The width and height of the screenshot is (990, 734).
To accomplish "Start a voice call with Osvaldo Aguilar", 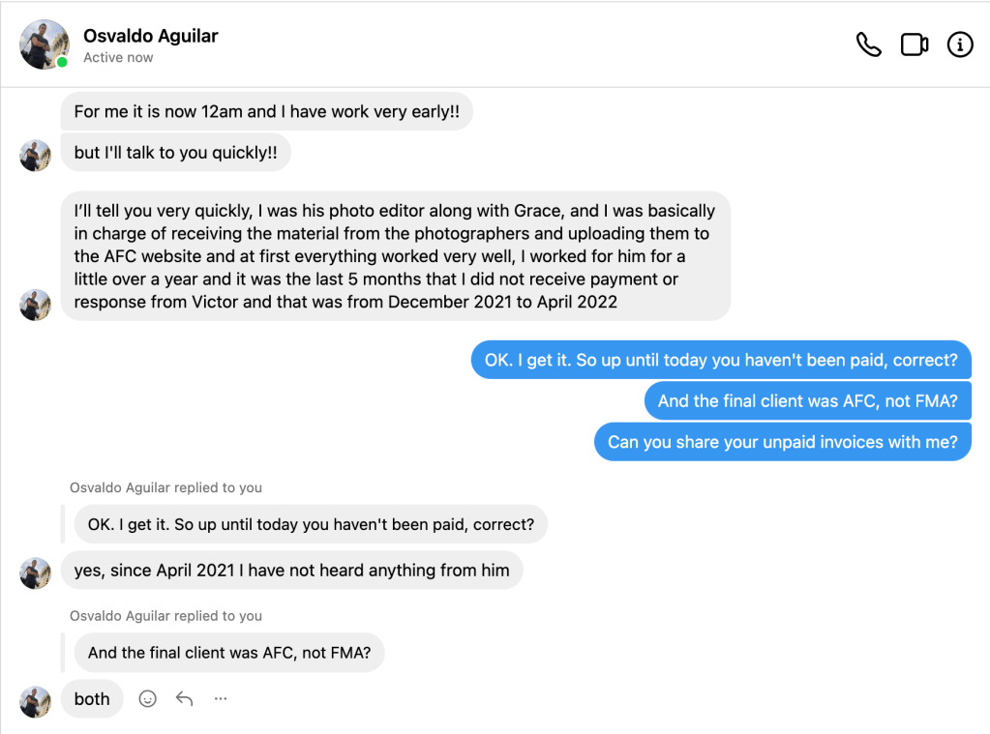I will pos(868,44).
